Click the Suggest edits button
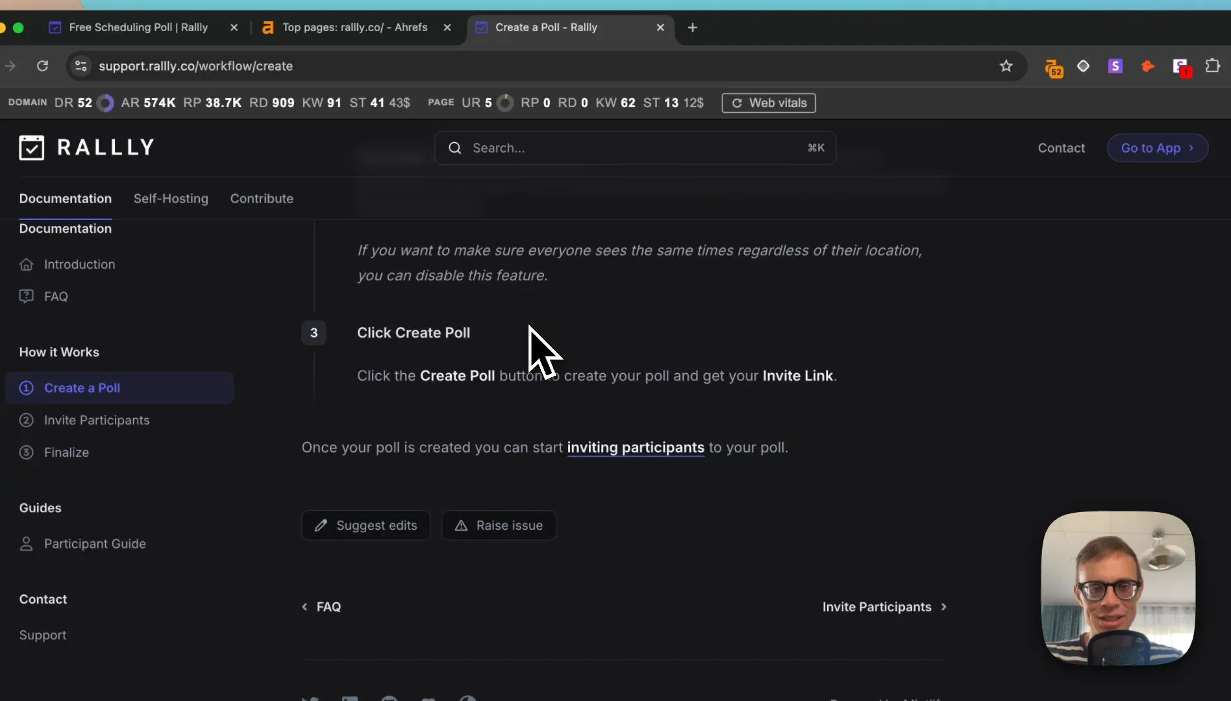Image resolution: width=1231 pixels, height=701 pixels. [x=366, y=525]
